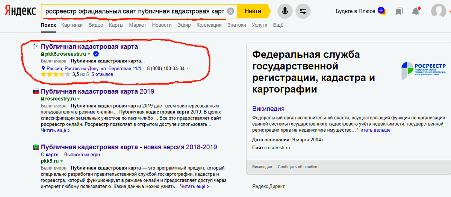
Task: Switch to the Картинки tab
Action: coord(72,25)
